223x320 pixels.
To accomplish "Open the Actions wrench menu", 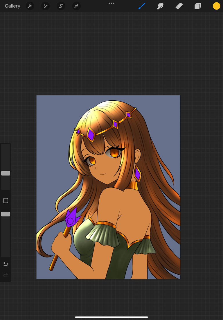I will 30,6.
